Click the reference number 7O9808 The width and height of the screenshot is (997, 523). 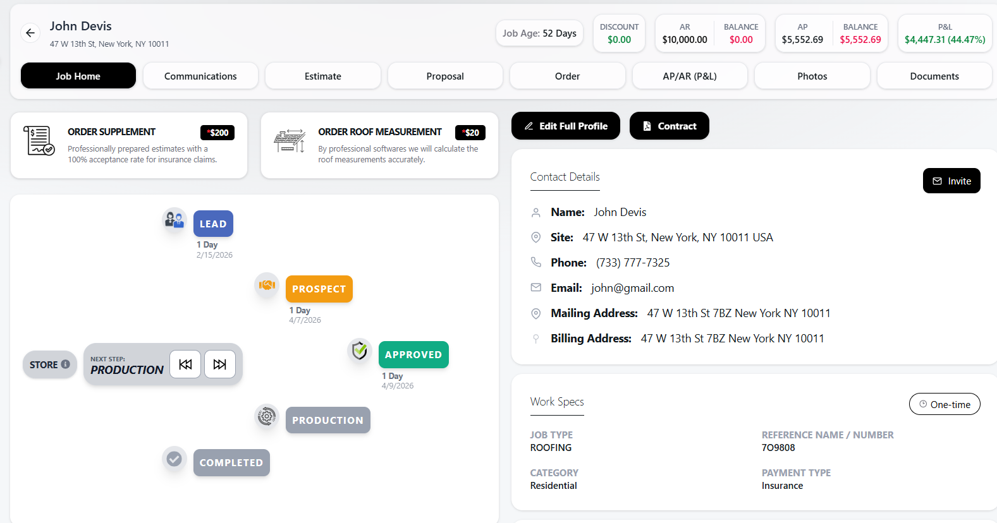coord(778,448)
